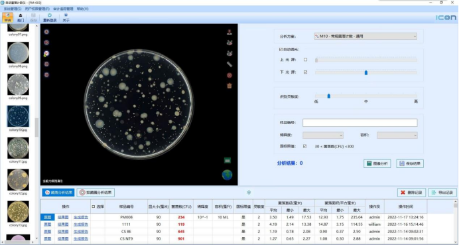Open 生成报告 link for sample PM008
Screen dimensions: 459x245
coord(81,217)
